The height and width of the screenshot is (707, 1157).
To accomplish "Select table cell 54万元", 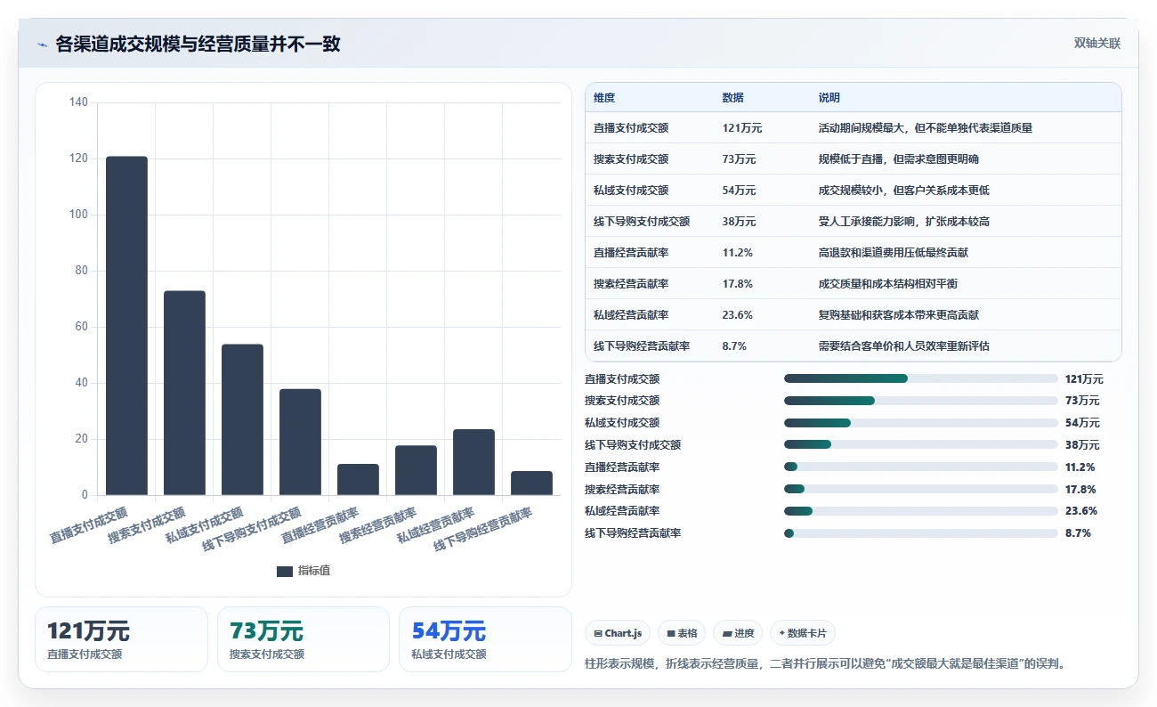I will [739, 191].
